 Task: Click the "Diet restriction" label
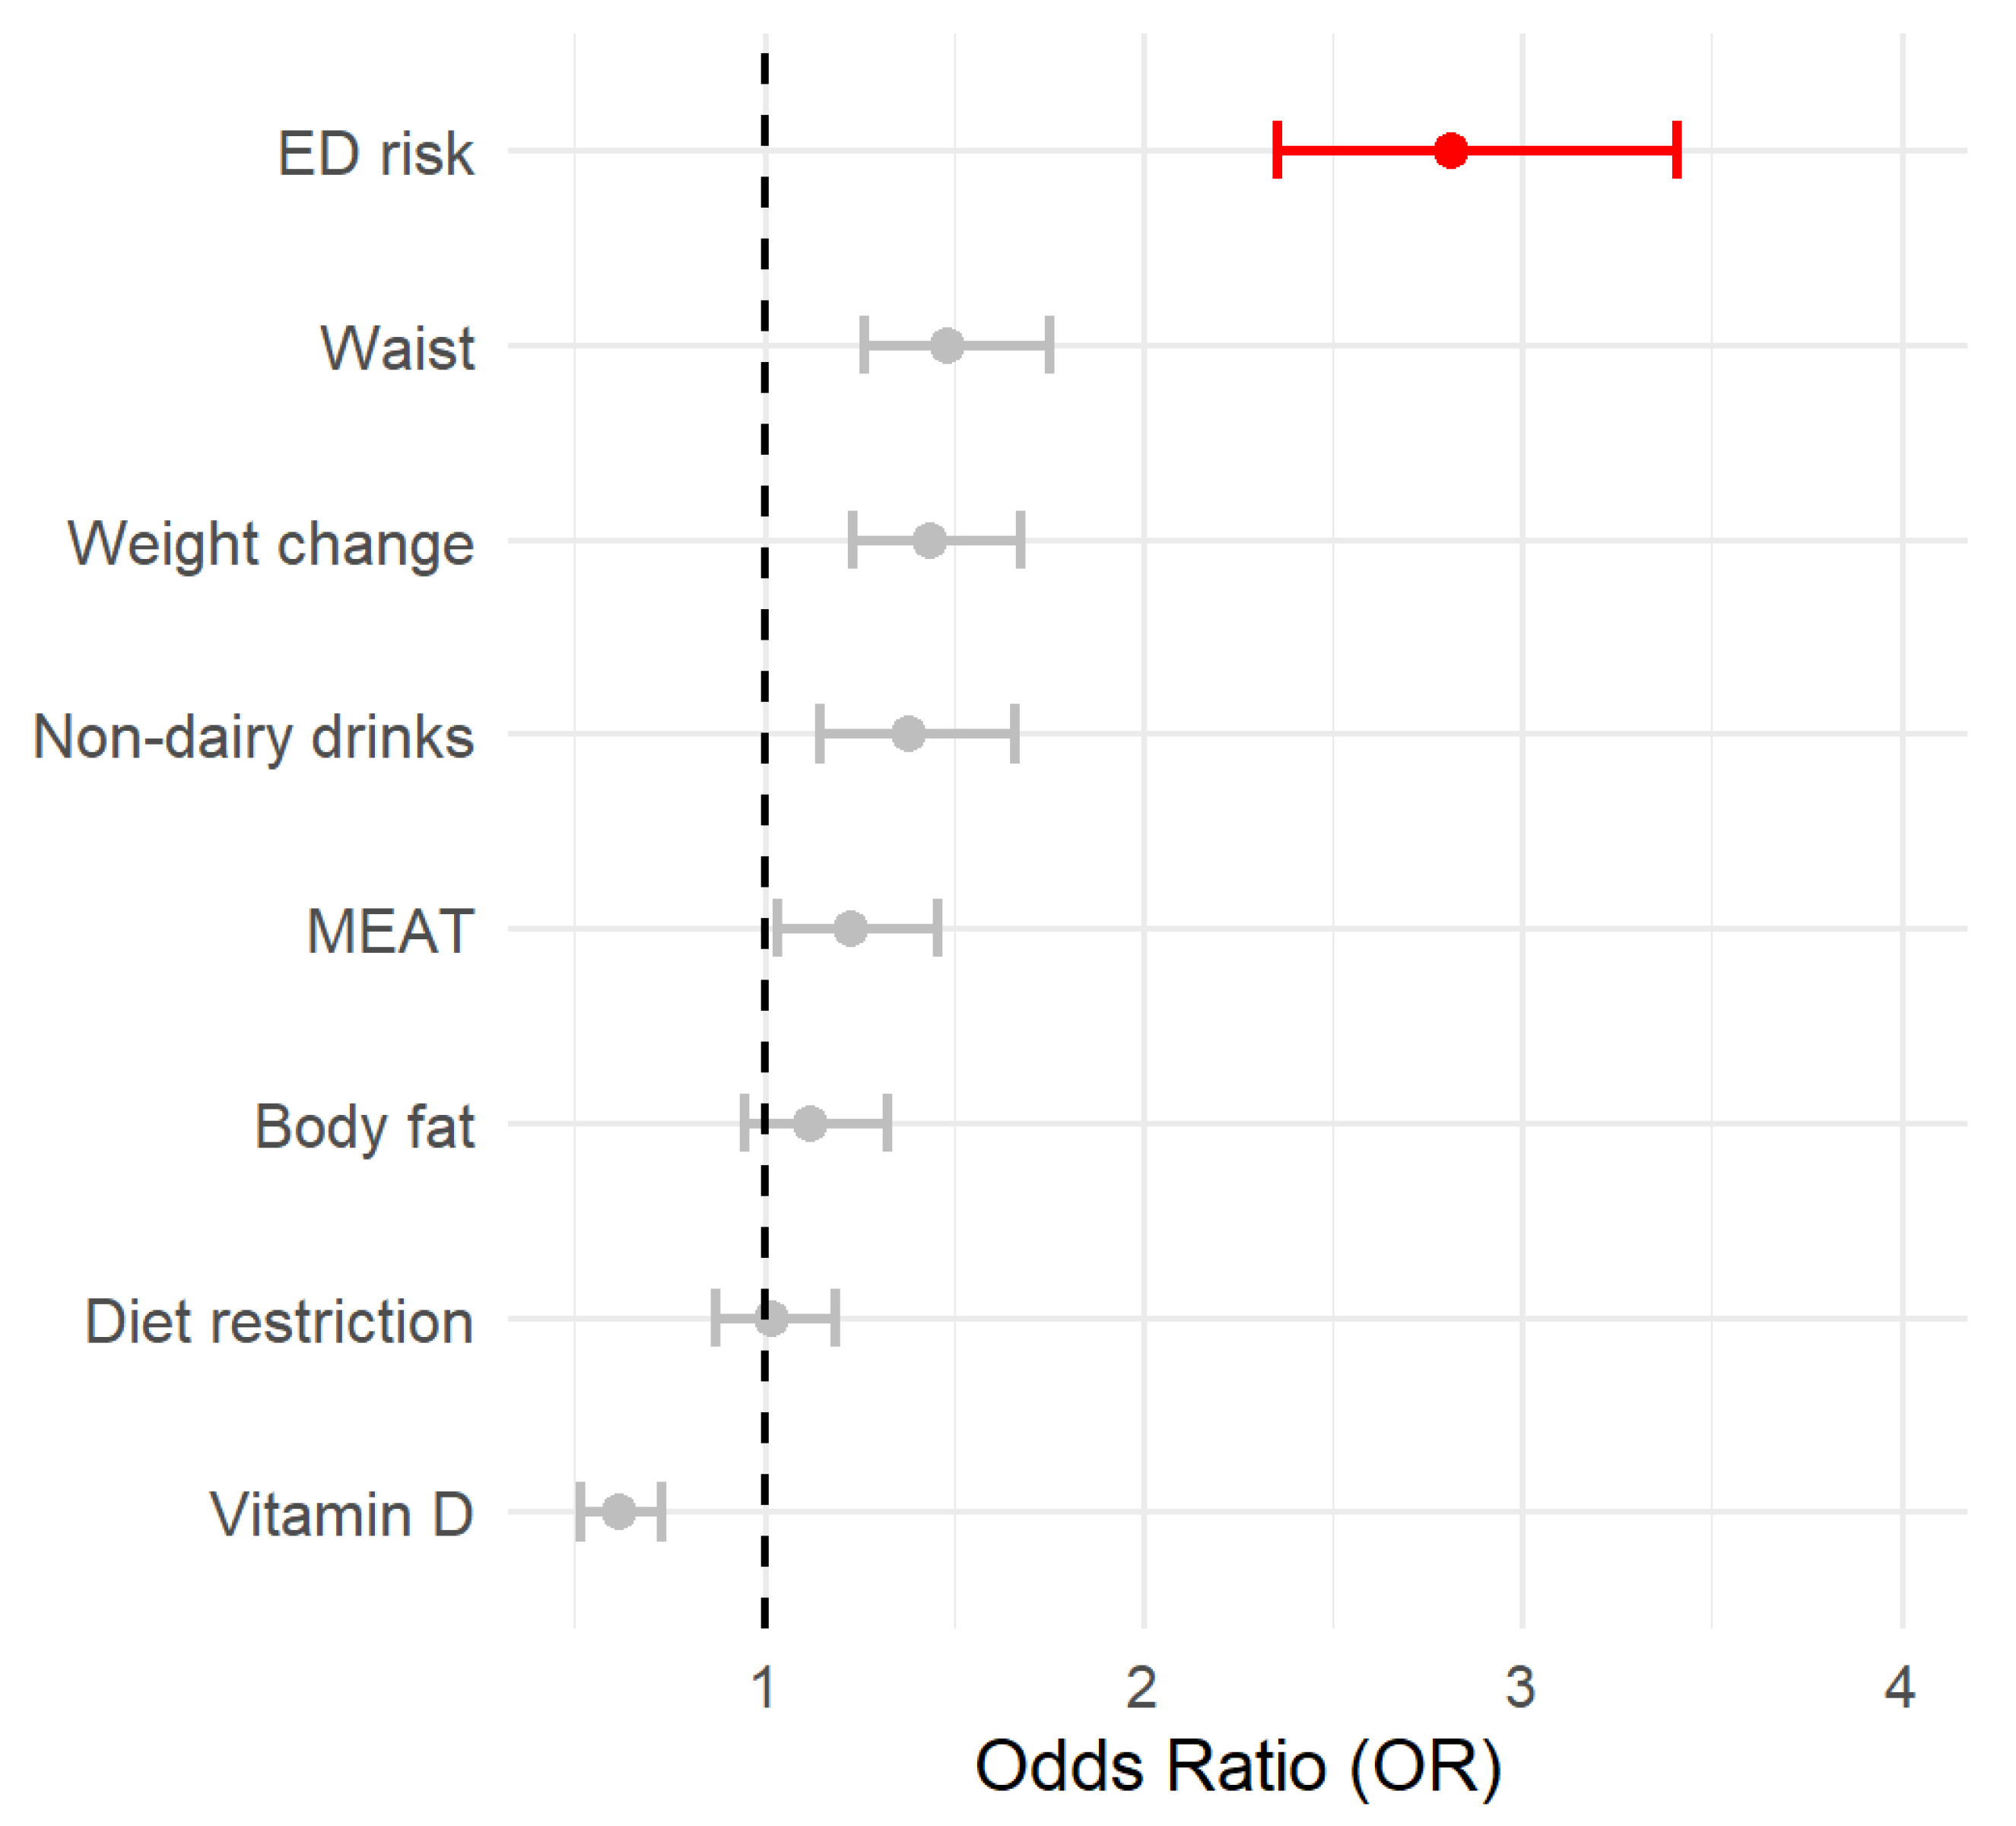(x=279, y=1321)
